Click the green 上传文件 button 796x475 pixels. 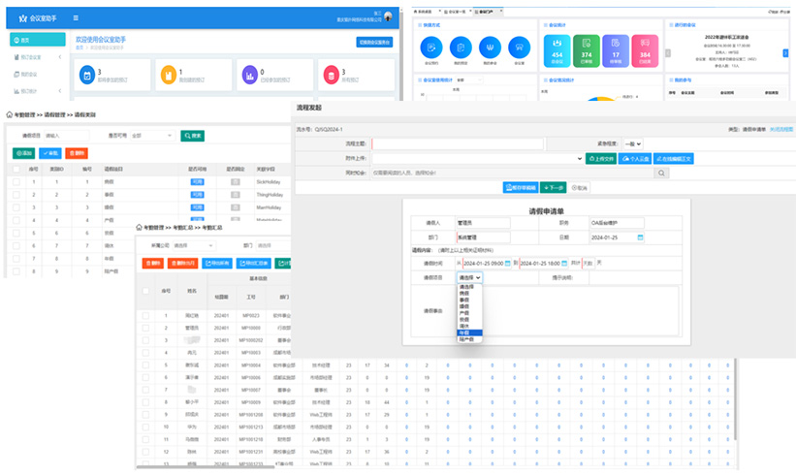[601, 159]
